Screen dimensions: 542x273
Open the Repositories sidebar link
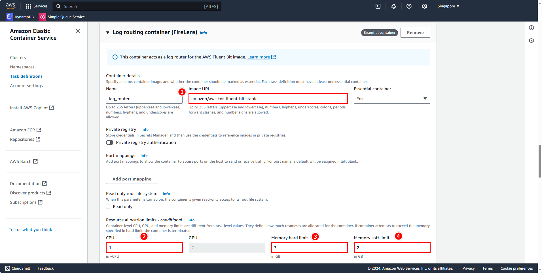[x=22, y=139]
